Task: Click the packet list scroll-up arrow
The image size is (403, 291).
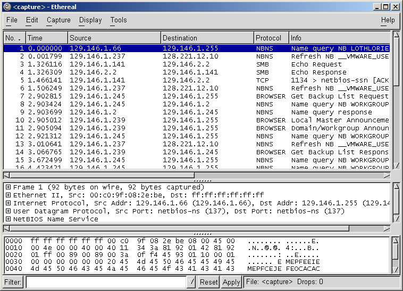Action: (396, 36)
